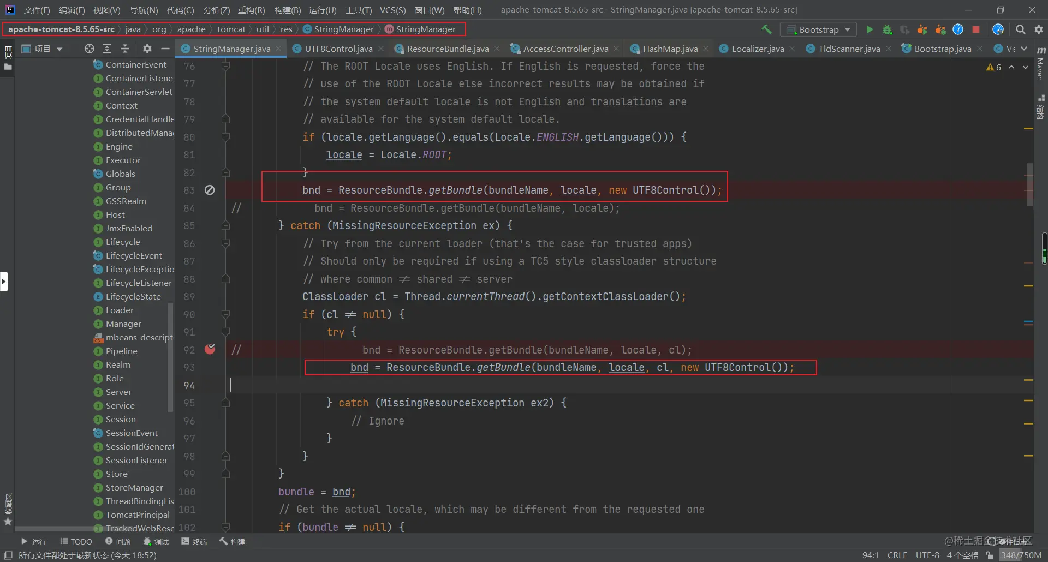Open the TODO tool window button
Viewport: 1048px width, 562px height.
pyautogui.click(x=76, y=541)
